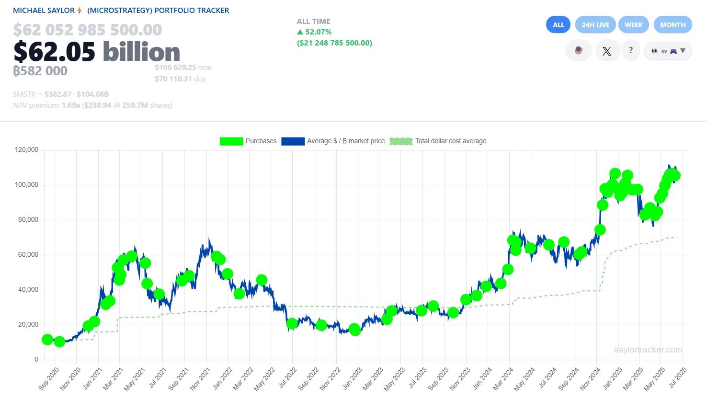
Task: Toggle the Average $ / ₿ market price series
Action: pos(333,141)
